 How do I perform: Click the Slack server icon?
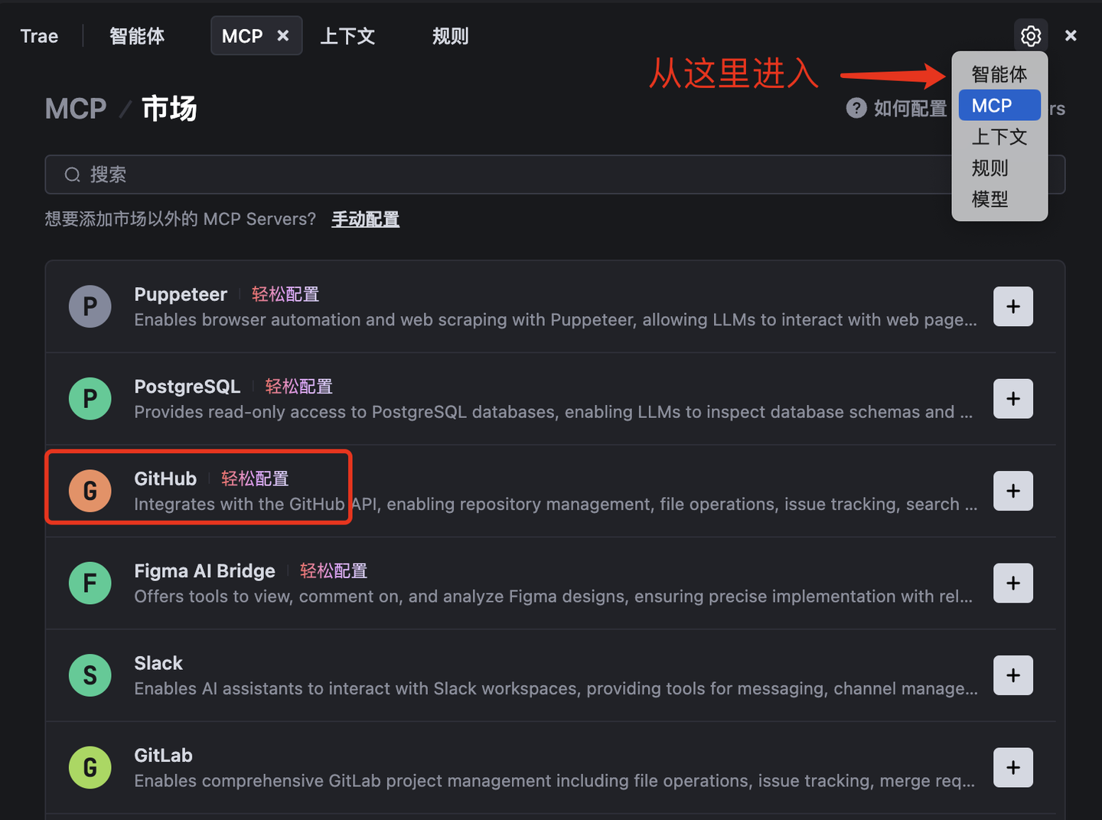tap(90, 675)
